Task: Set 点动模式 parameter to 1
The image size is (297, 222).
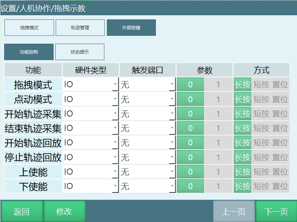Action: (x=218, y=99)
